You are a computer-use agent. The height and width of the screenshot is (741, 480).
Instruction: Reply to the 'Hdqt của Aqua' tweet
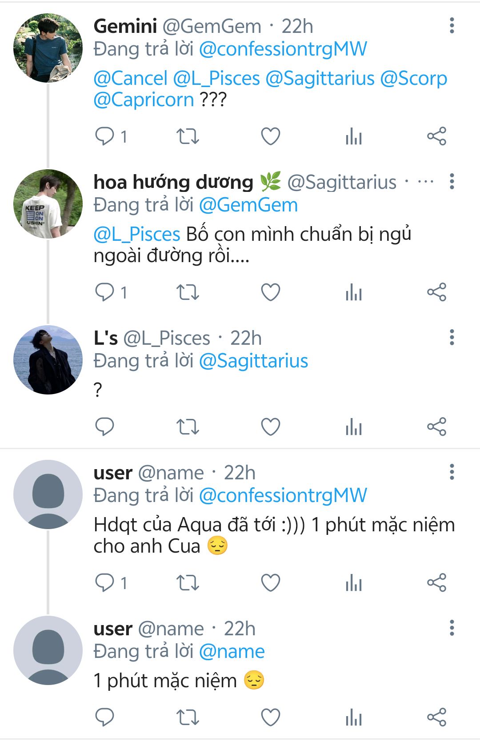click(x=105, y=583)
